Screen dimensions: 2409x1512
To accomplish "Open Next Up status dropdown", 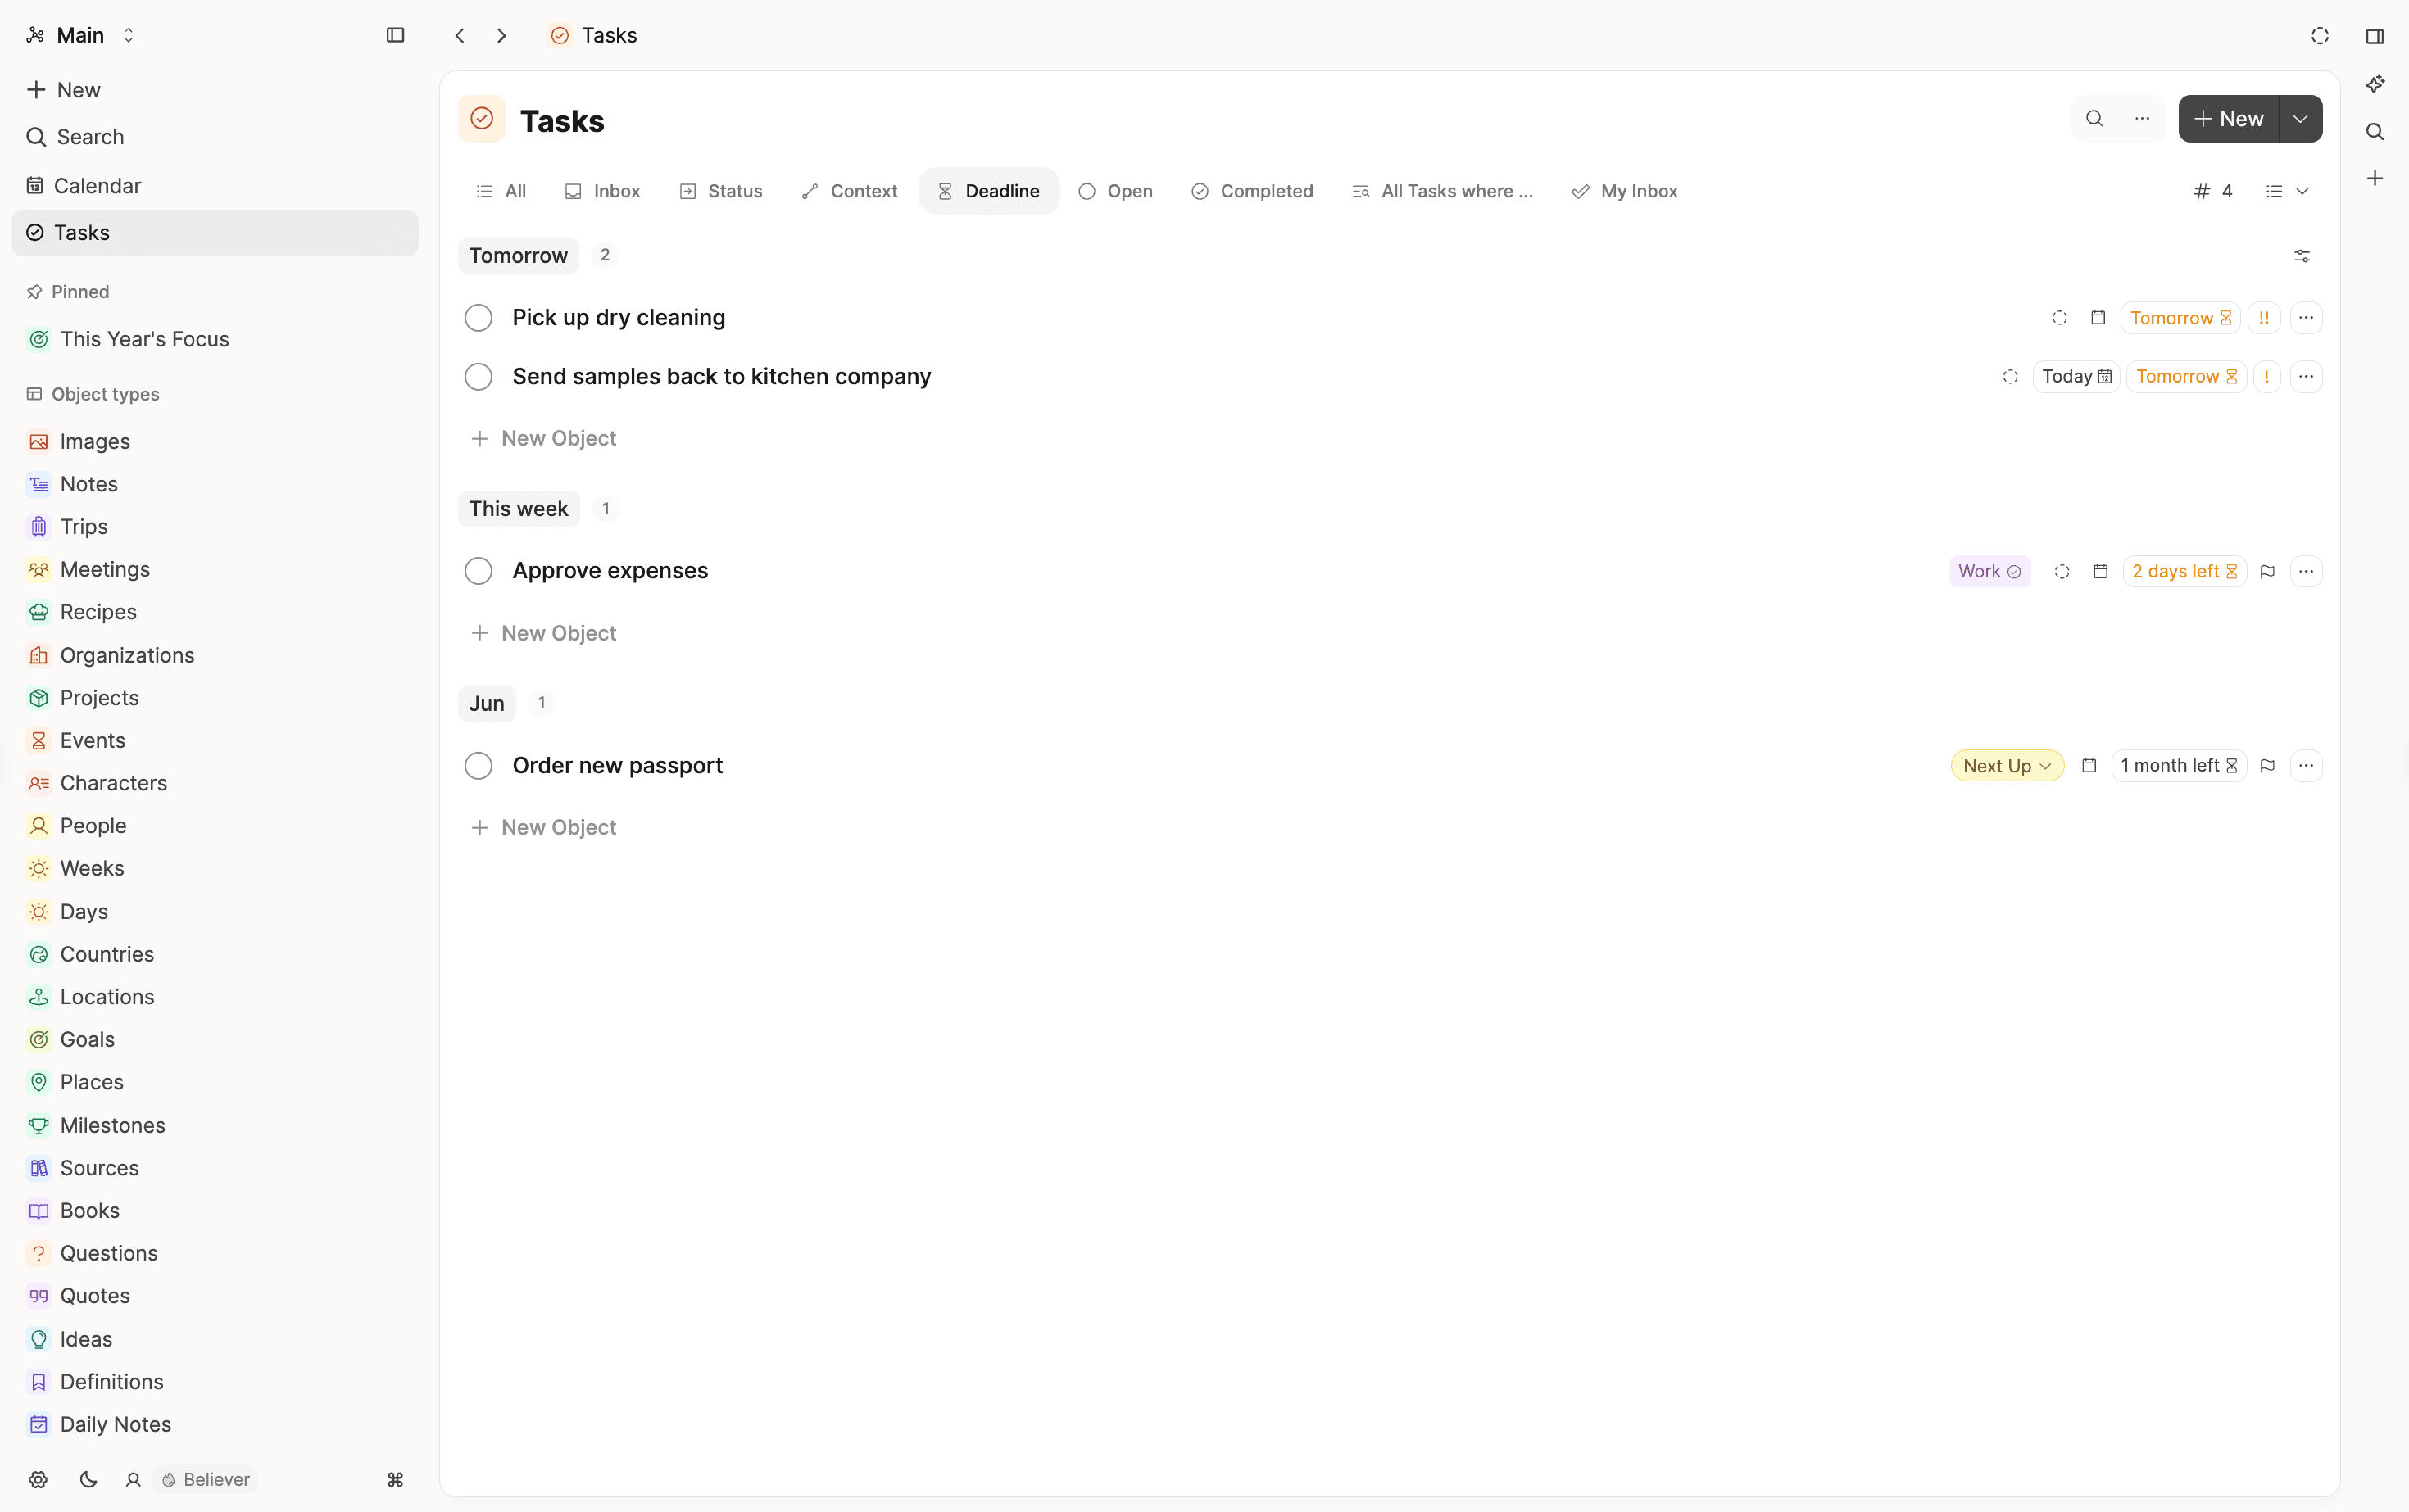I will (2006, 766).
